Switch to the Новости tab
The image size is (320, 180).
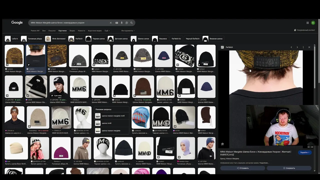click(81, 31)
